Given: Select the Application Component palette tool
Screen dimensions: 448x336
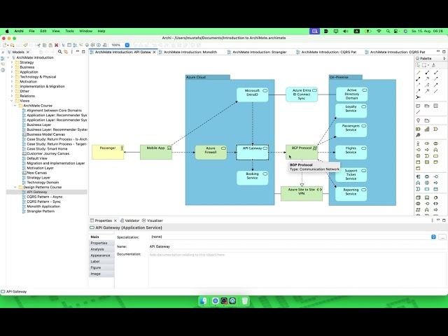Looking at the screenshot, I should point(419,177).
